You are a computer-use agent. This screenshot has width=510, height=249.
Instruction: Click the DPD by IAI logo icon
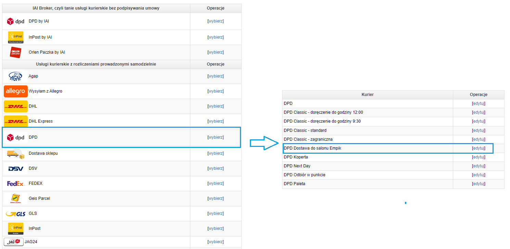click(16, 22)
